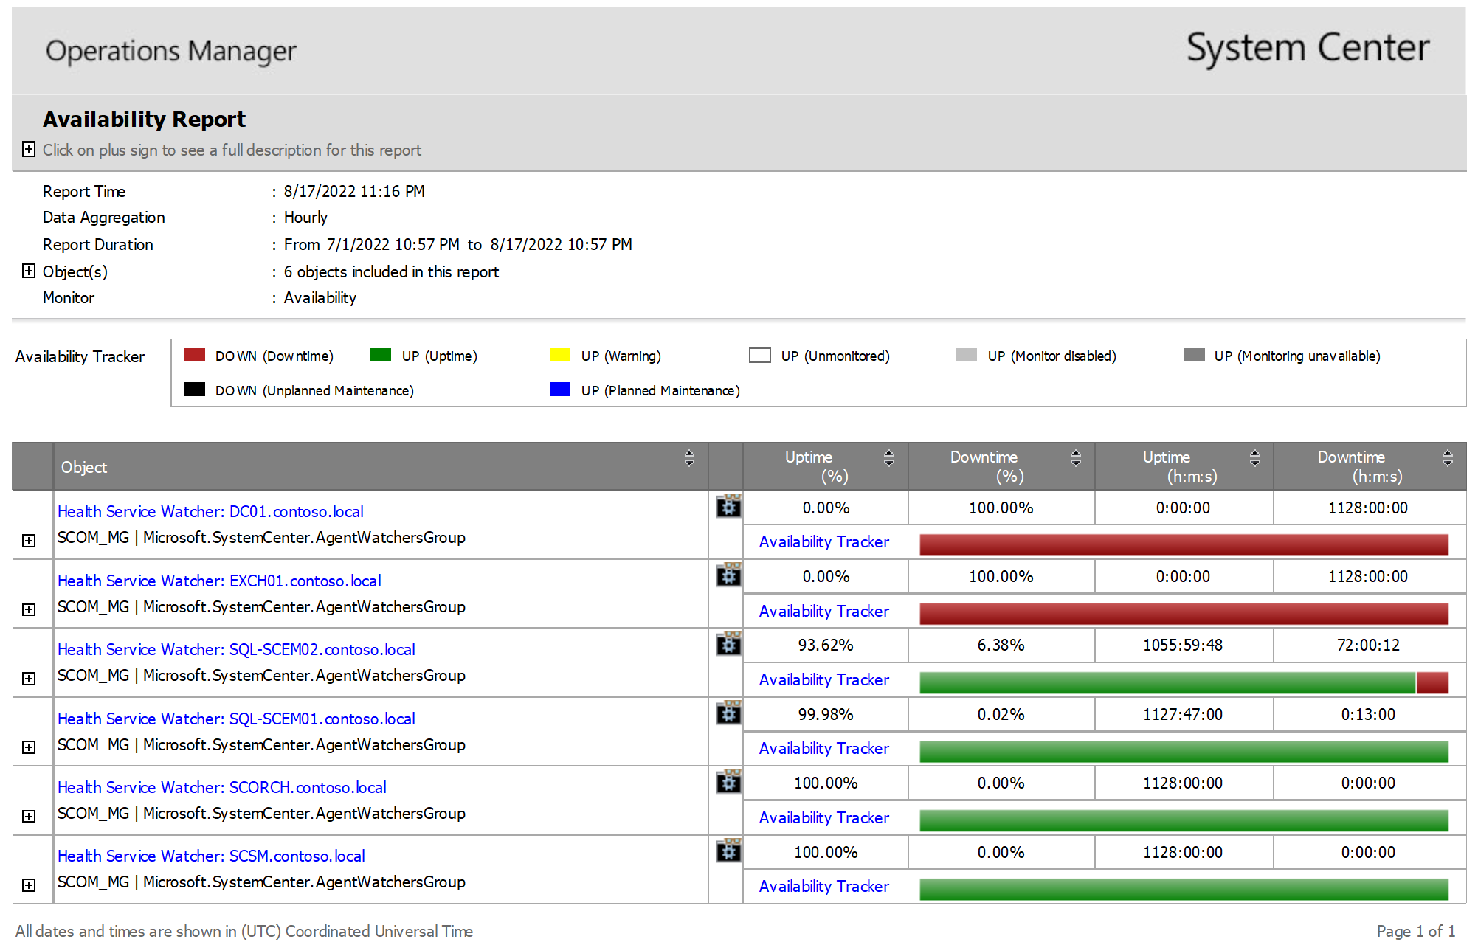Click the blue Planned Maintenance swatch

tap(560, 389)
